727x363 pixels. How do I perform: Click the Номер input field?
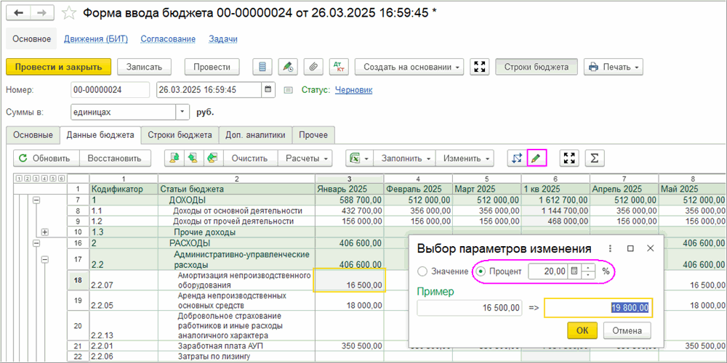point(110,90)
